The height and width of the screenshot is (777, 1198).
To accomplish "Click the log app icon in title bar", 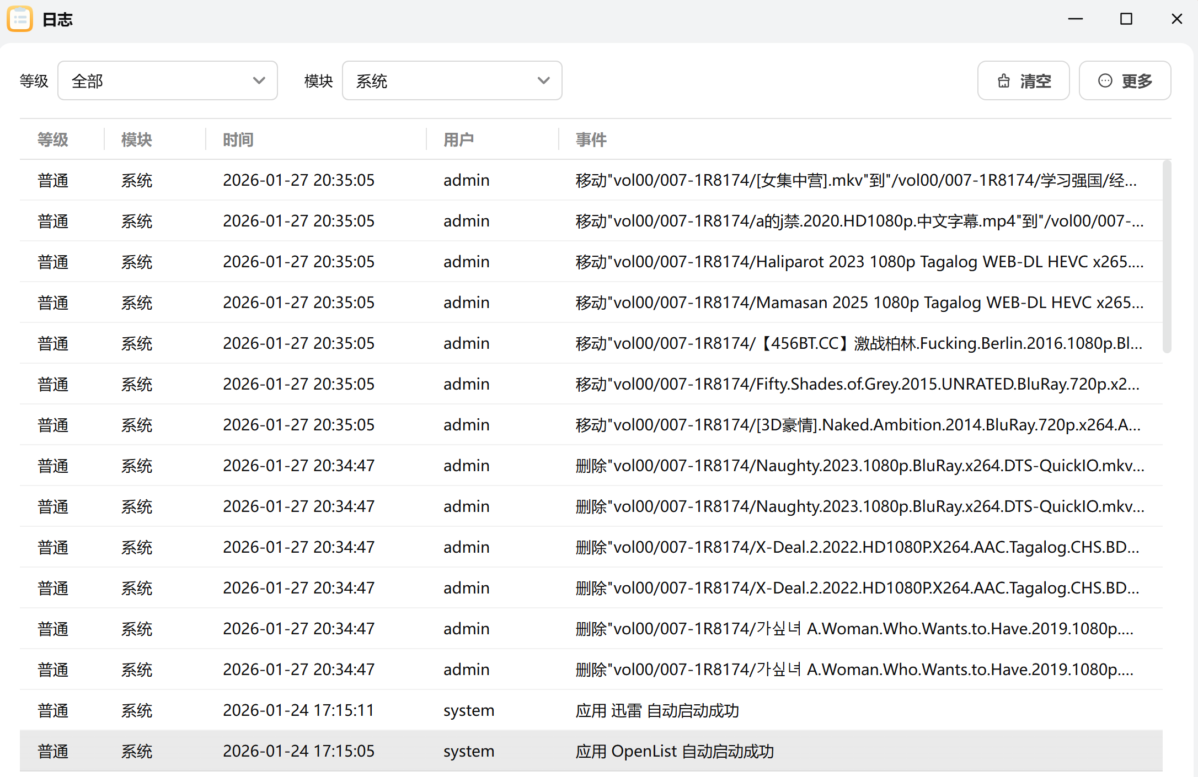I will pyautogui.click(x=20, y=19).
